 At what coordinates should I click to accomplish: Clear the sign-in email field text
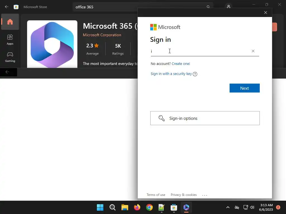tap(253, 51)
